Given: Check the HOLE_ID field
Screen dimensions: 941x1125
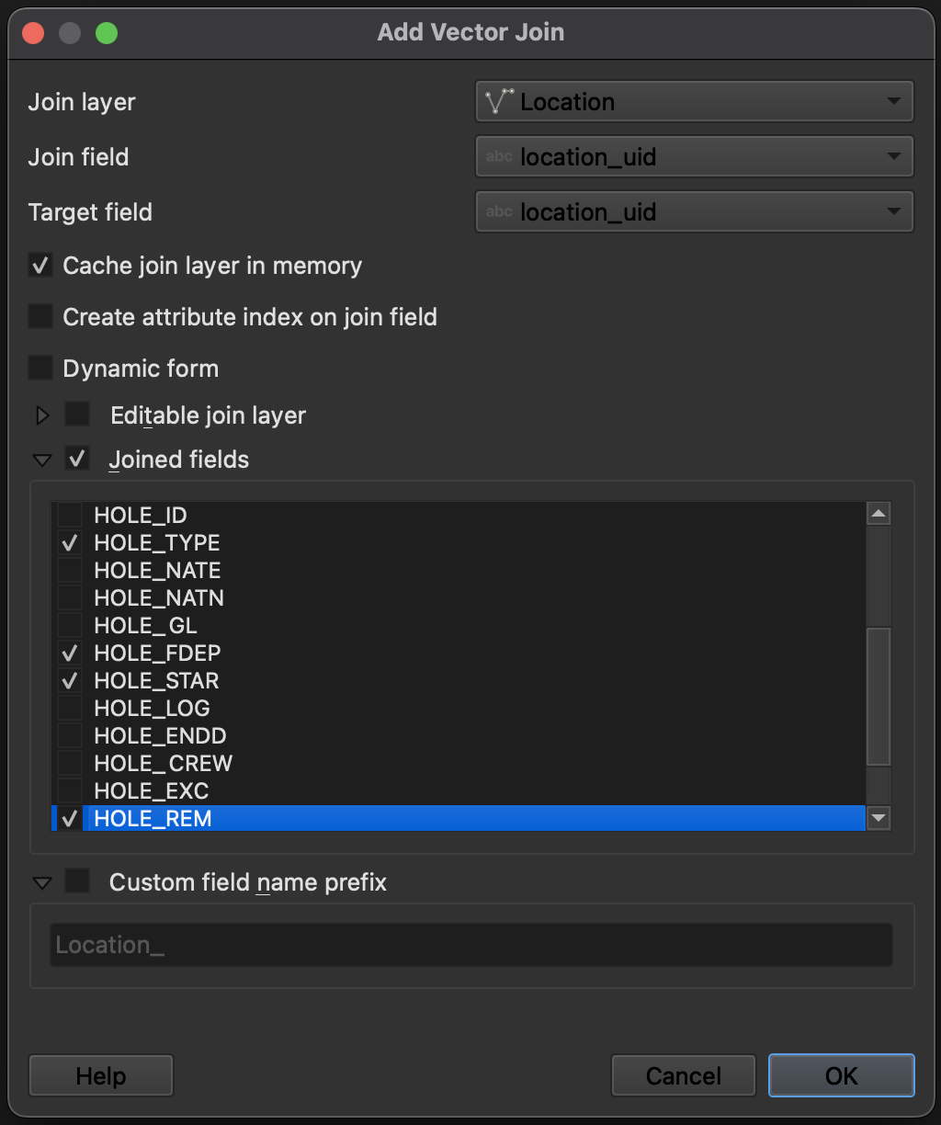Looking at the screenshot, I should pyautogui.click(x=69, y=515).
